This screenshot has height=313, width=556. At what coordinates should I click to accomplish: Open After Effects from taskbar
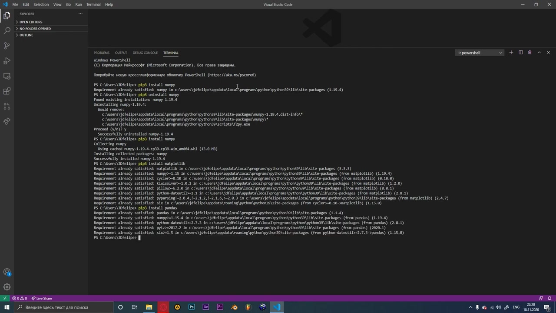pyautogui.click(x=206, y=307)
